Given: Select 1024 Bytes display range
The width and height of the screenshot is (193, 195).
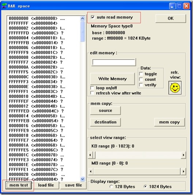Looking at the screenshot, I should click(145, 187).
